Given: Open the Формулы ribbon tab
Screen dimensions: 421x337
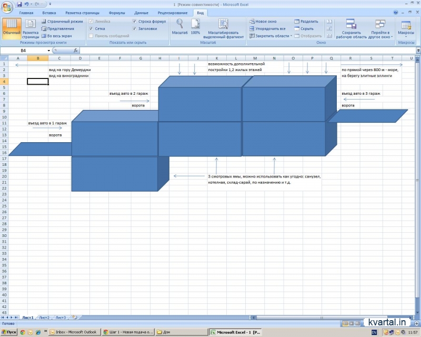Looking at the screenshot, I should coord(116,12).
